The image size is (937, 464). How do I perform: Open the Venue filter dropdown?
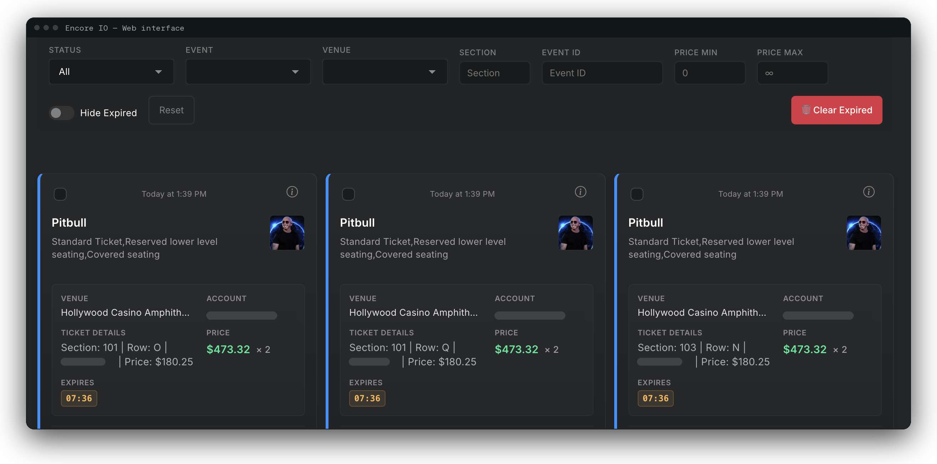coord(385,72)
